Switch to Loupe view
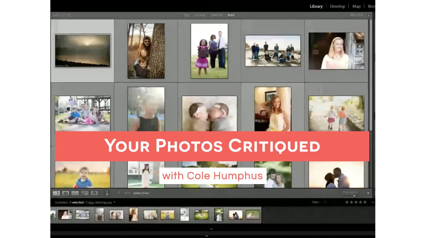Image resolution: width=424 pixels, height=238 pixels. 66,193
